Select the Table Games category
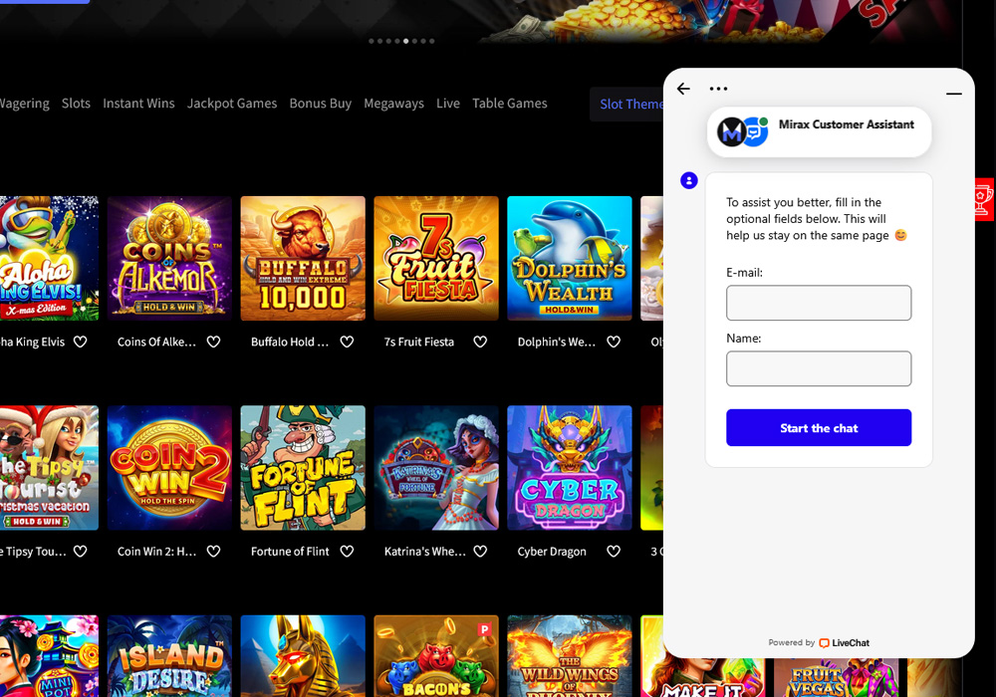Screen dimensions: 996x697 [x=509, y=104]
